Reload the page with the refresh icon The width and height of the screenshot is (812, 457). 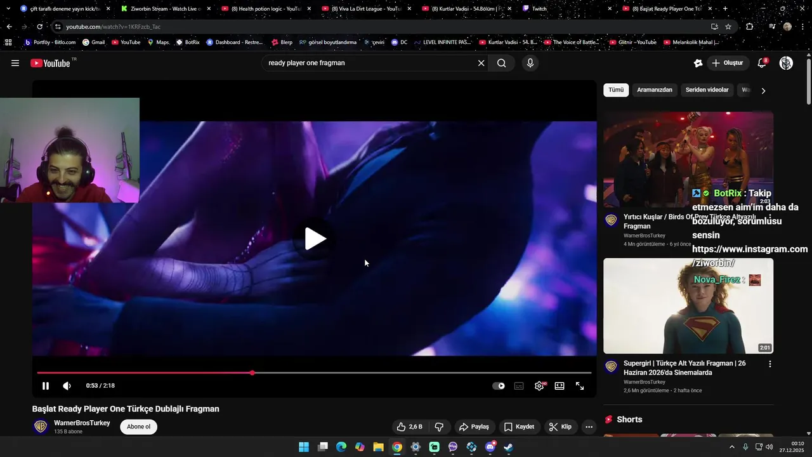pos(39,27)
